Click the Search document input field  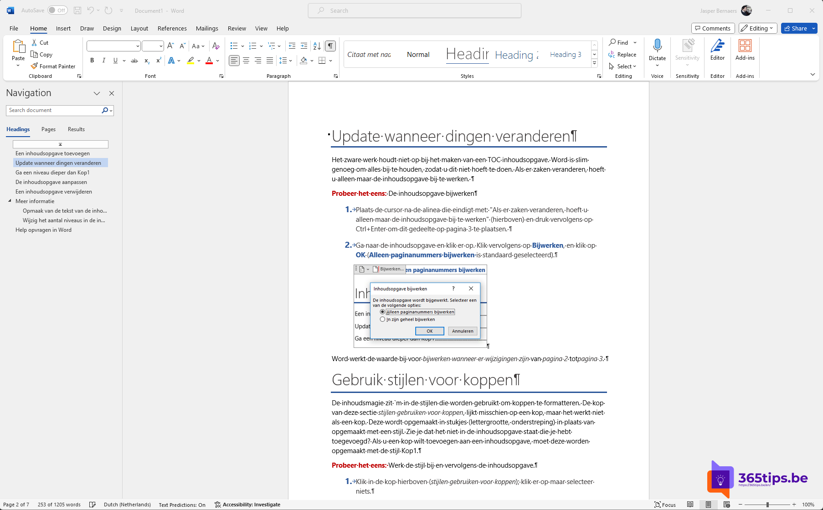tap(54, 110)
